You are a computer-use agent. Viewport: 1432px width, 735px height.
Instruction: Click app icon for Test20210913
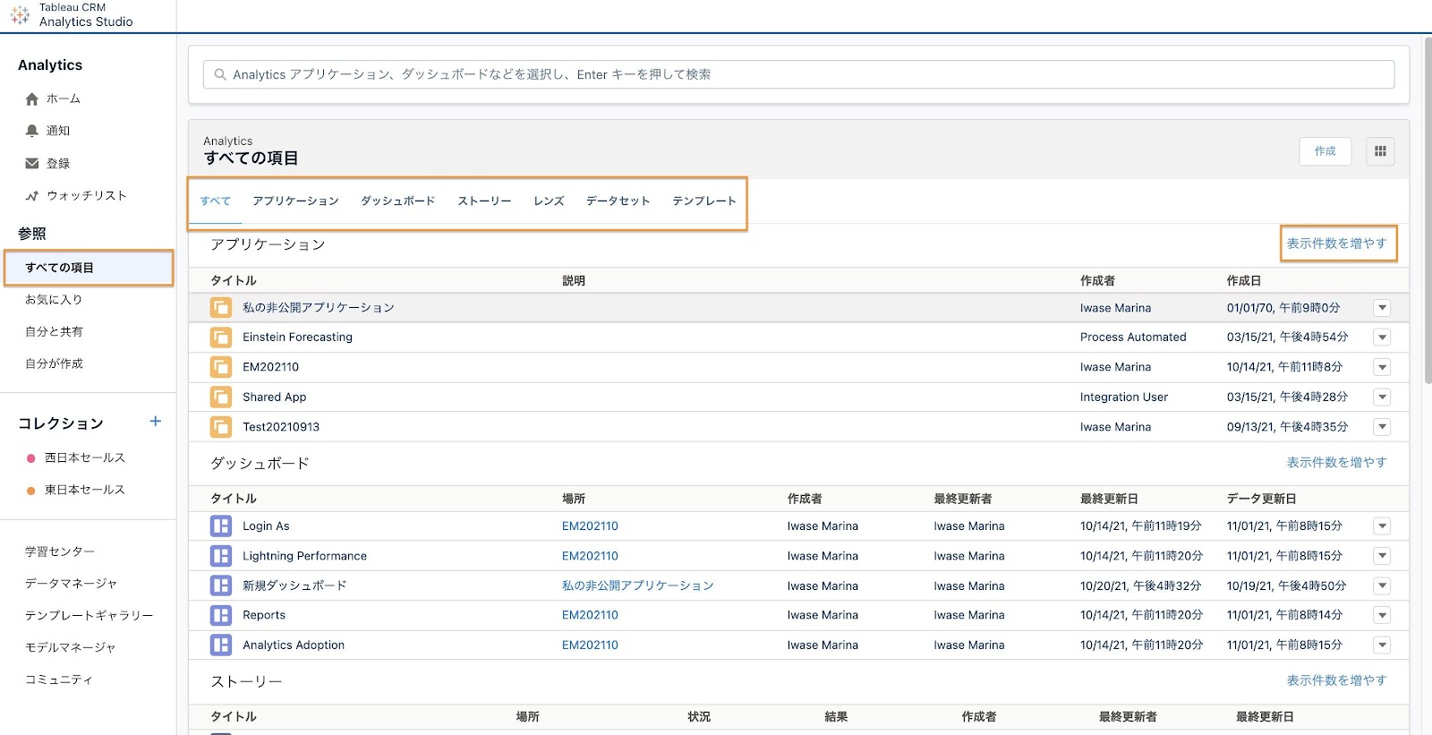(x=221, y=427)
